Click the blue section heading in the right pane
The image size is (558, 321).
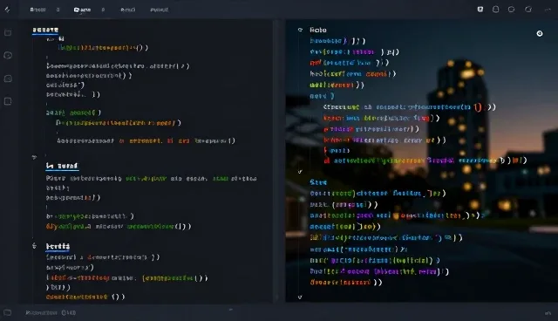(x=318, y=182)
